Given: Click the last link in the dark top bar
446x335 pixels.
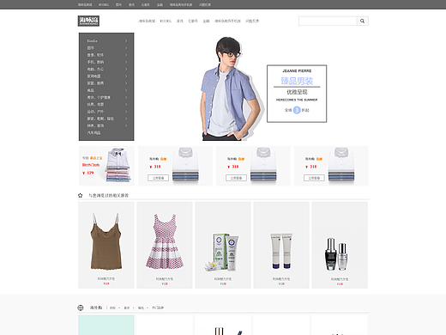Looking at the screenshot, I should click(205, 4).
